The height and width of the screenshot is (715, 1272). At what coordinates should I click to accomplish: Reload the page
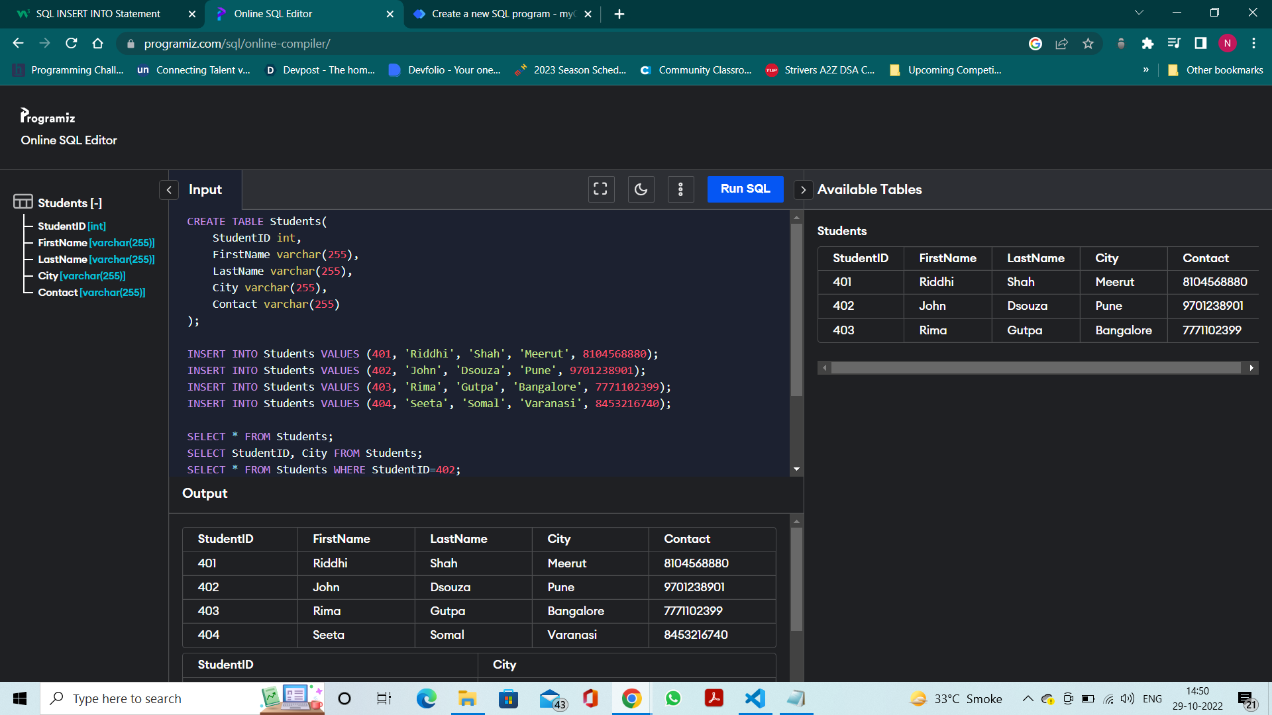click(72, 44)
